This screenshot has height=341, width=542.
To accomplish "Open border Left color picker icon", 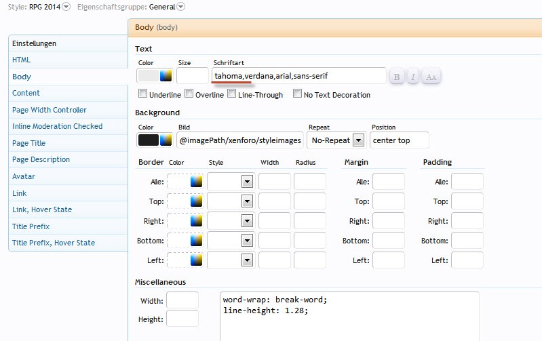I will point(196,260).
